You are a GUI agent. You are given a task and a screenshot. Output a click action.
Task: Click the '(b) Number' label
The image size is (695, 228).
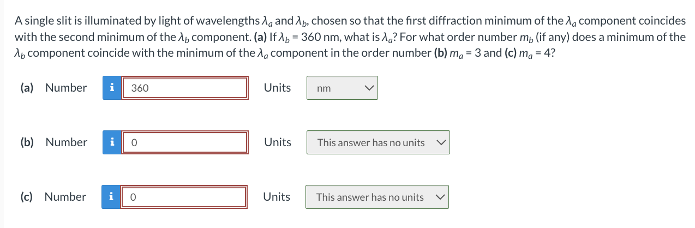[x=53, y=142]
